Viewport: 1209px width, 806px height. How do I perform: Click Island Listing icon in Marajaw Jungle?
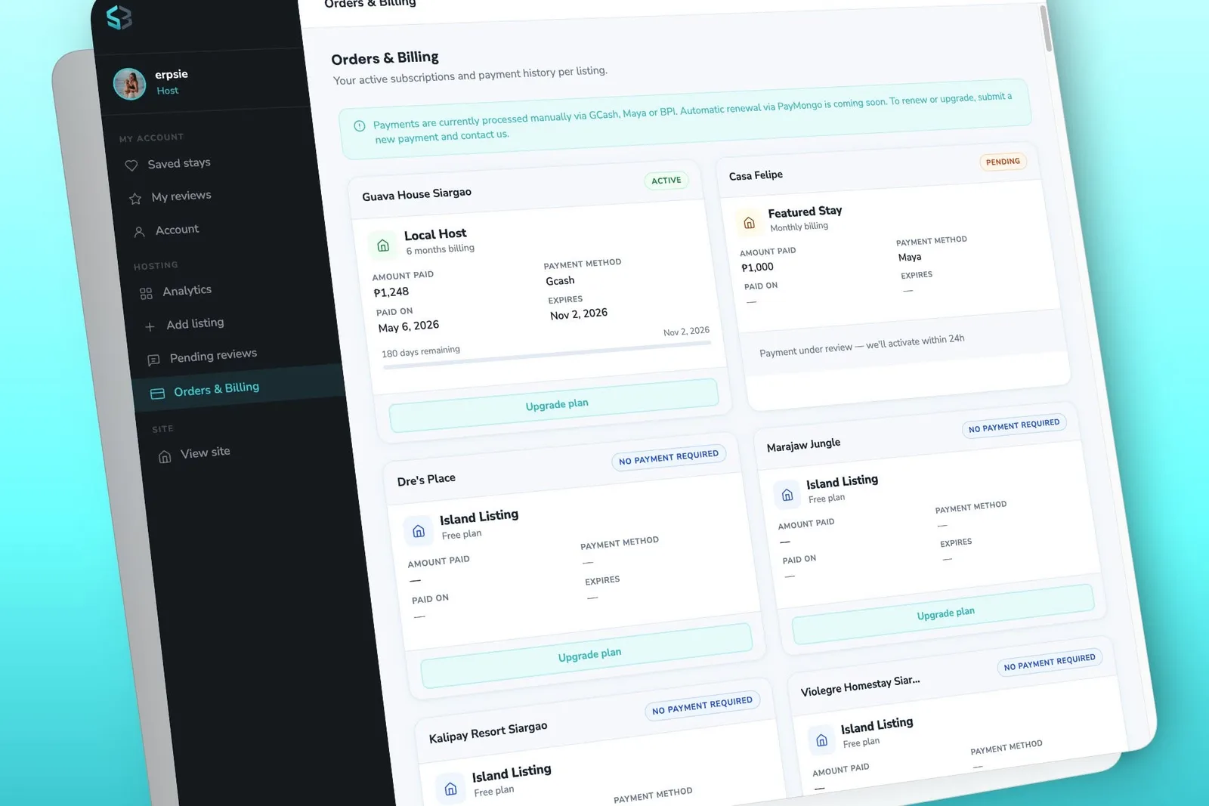click(787, 495)
